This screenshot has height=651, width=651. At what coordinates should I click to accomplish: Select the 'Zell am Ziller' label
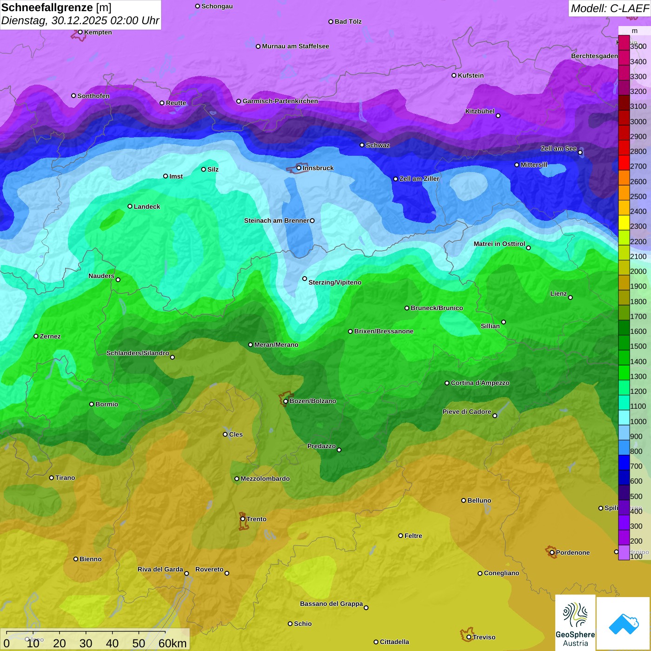[419, 179]
